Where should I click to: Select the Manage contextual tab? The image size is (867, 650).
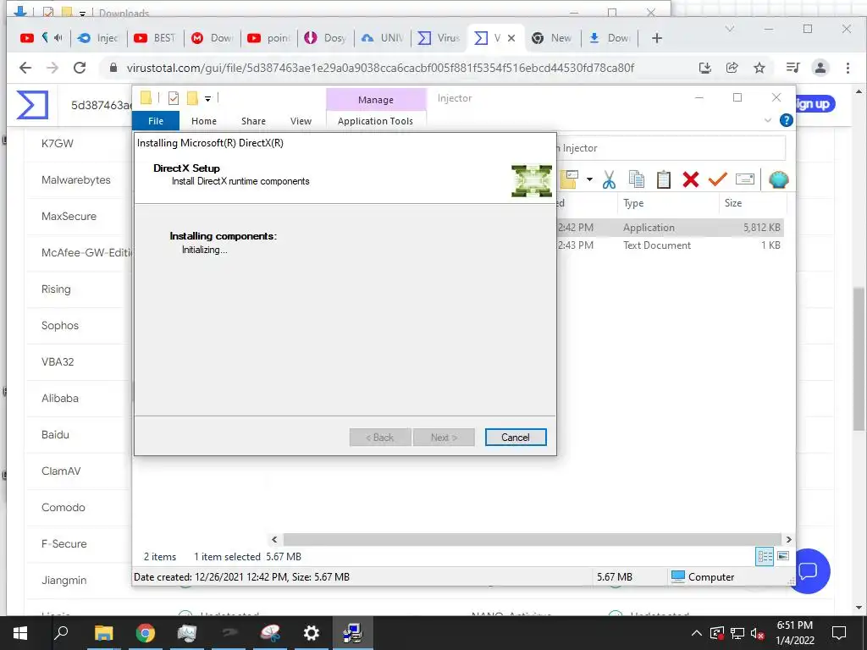(376, 100)
